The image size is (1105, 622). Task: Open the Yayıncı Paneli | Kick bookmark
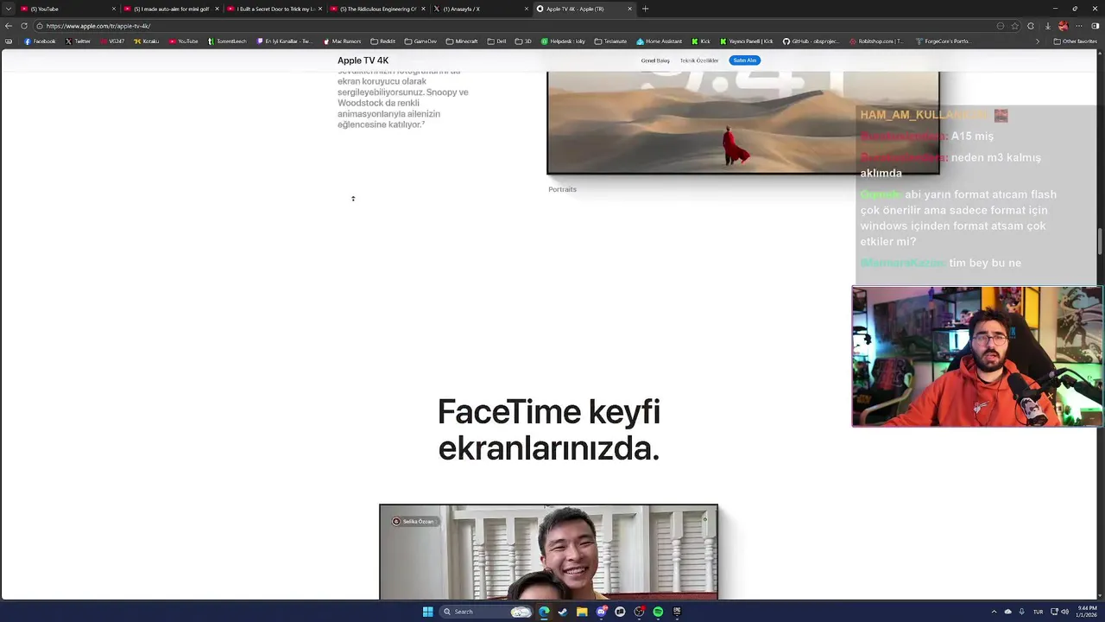coord(747,41)
